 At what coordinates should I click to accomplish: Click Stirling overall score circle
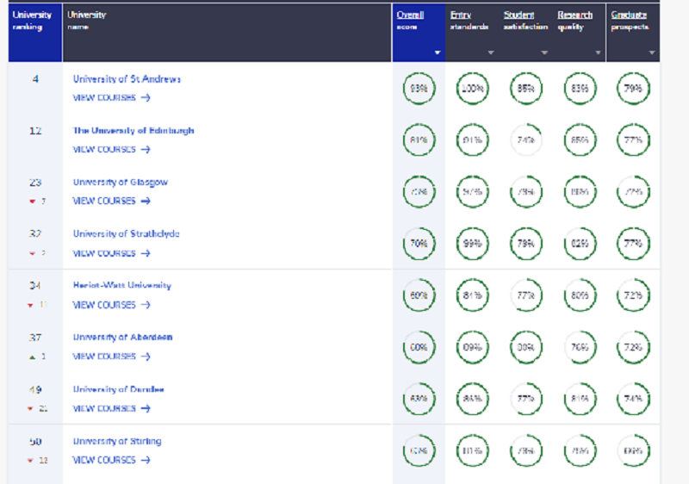(x=419, y=450)
